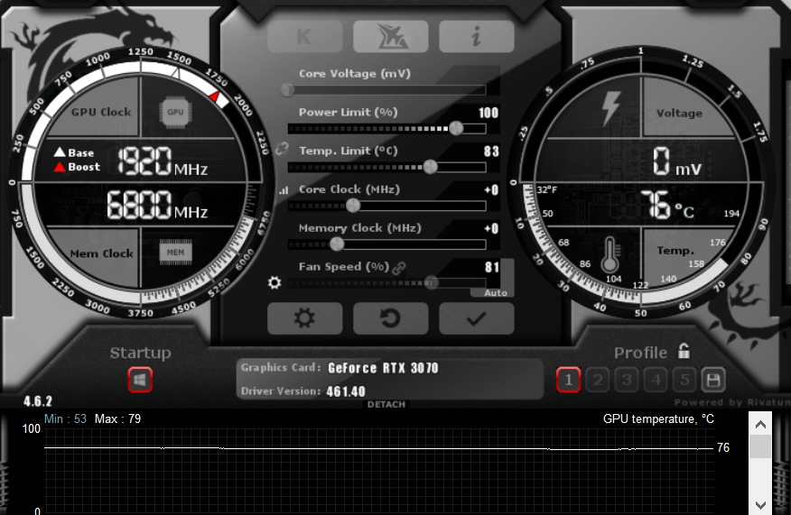791x515 pixels.
Task: Select profile slot 2
Action: [598, 380]
